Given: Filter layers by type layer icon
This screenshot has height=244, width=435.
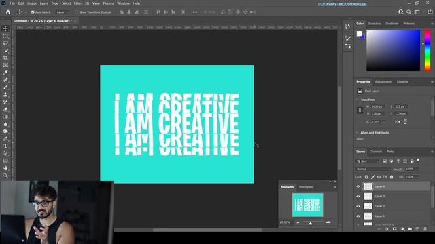Looking at the screenshot, I should pyautogui.click(x=398, y=161).
